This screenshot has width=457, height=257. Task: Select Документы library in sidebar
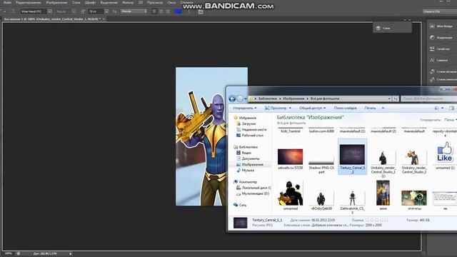tap(248, 158)
